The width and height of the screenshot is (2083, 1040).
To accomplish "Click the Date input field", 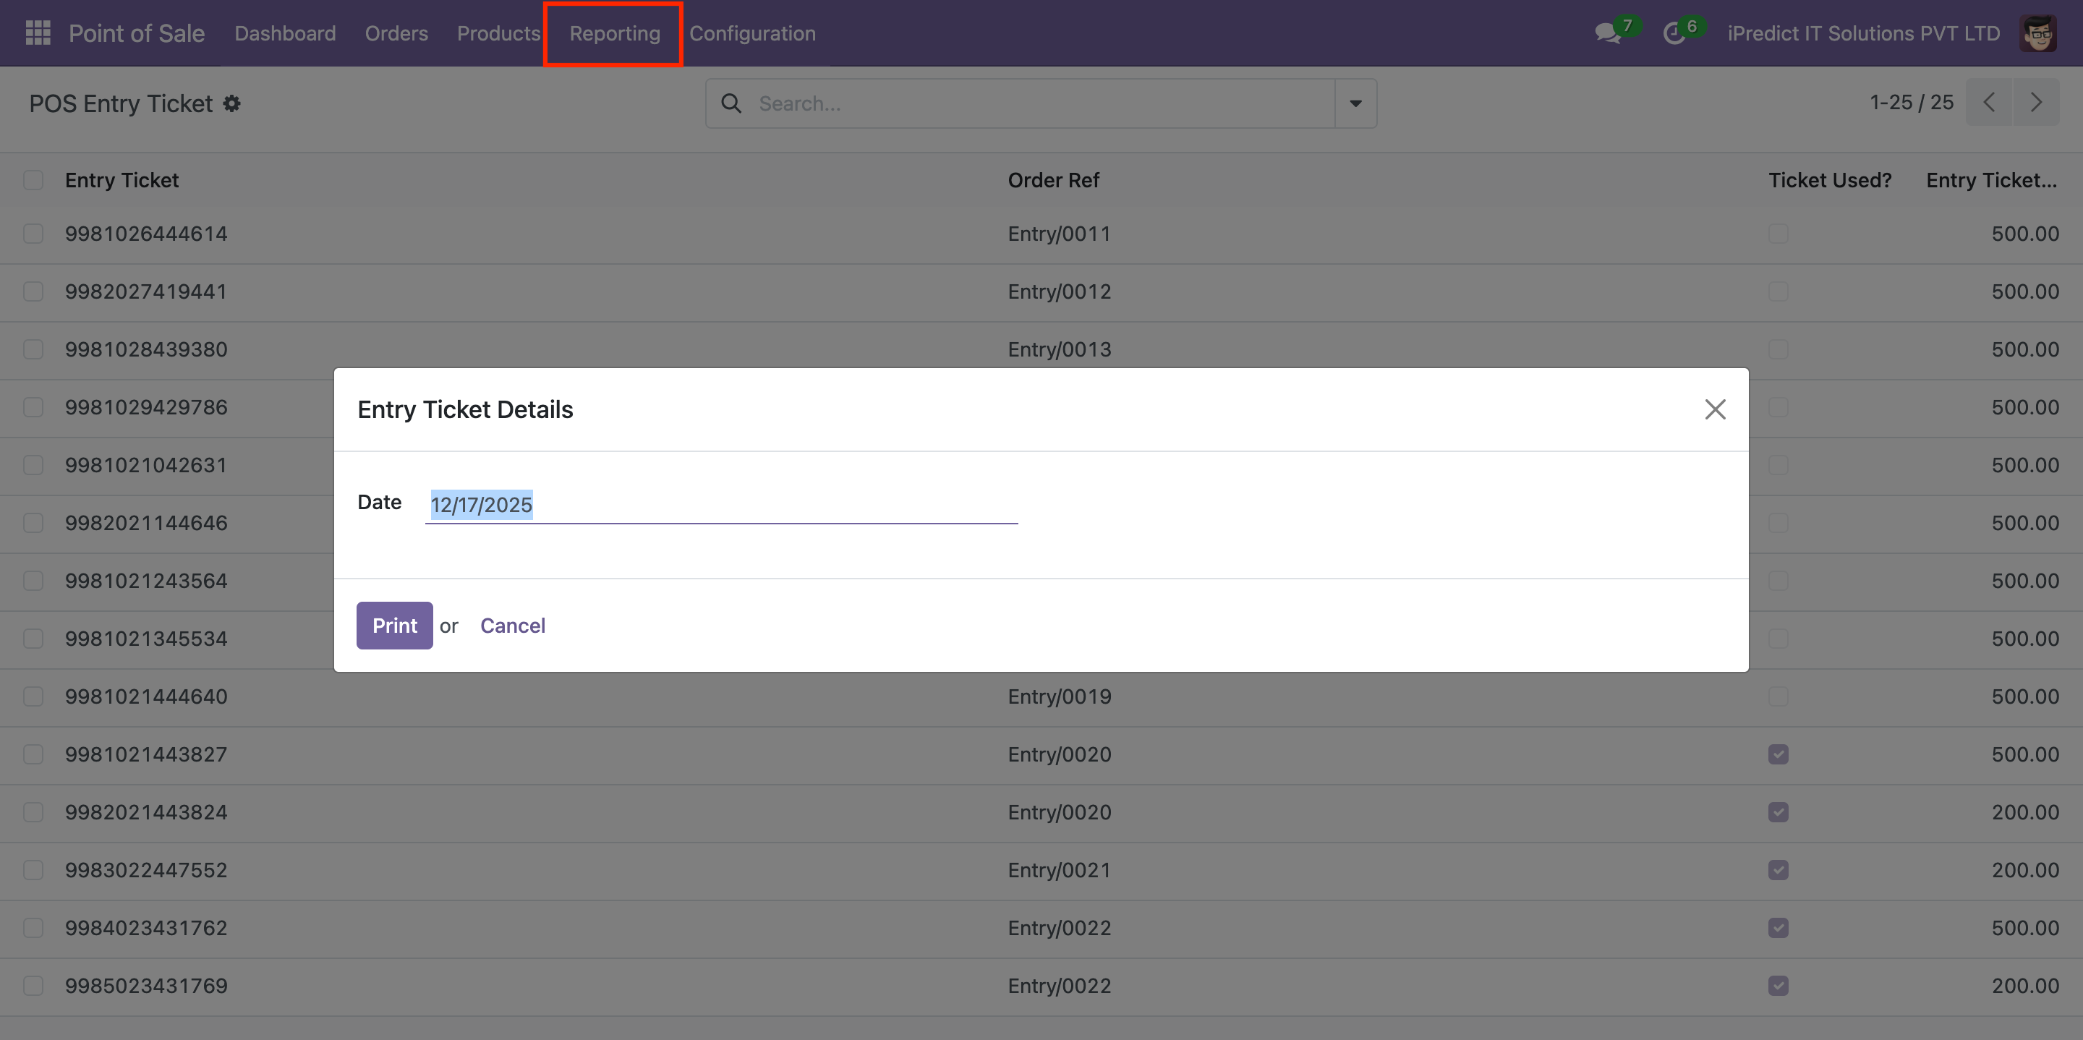I will pyautogui.click(x=720, y=505).
